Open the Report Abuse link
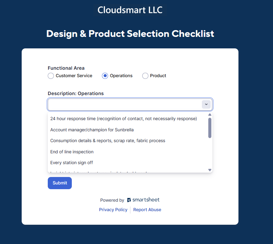The width and height of the screenshot is (273, 244). pos(147,210)
